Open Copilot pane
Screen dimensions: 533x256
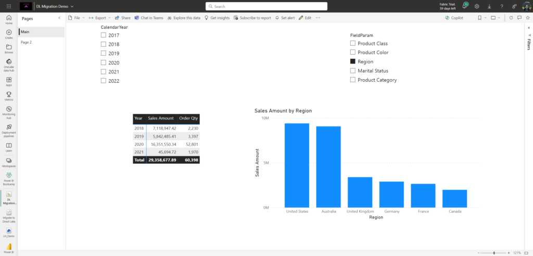click(x=454, y=18)
